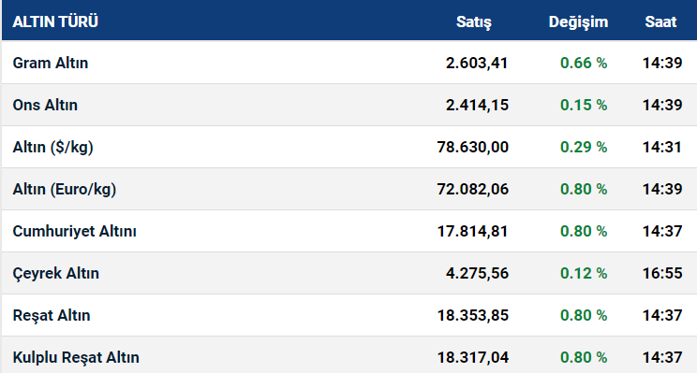Click the Satış column header
The height and width of the screenshot is (373, 697).
[474, 22]
